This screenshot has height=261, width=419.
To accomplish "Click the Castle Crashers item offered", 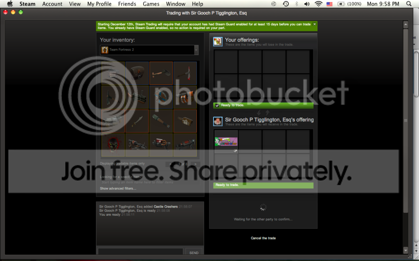I will (226, 142).
